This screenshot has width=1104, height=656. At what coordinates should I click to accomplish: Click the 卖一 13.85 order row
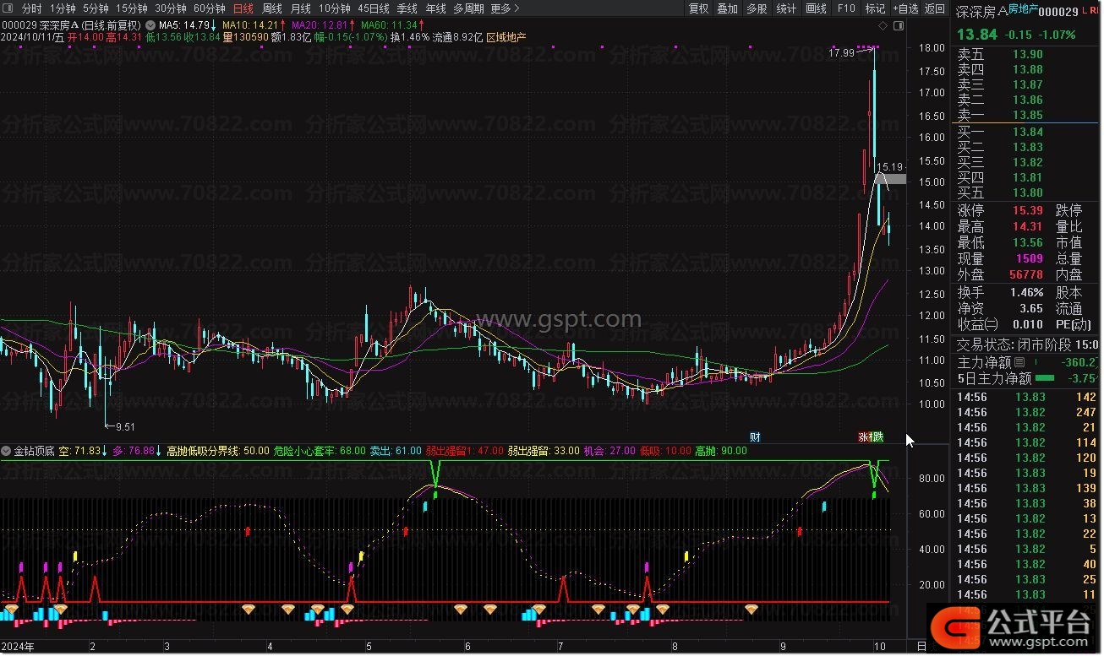[x=1026, y=116]
